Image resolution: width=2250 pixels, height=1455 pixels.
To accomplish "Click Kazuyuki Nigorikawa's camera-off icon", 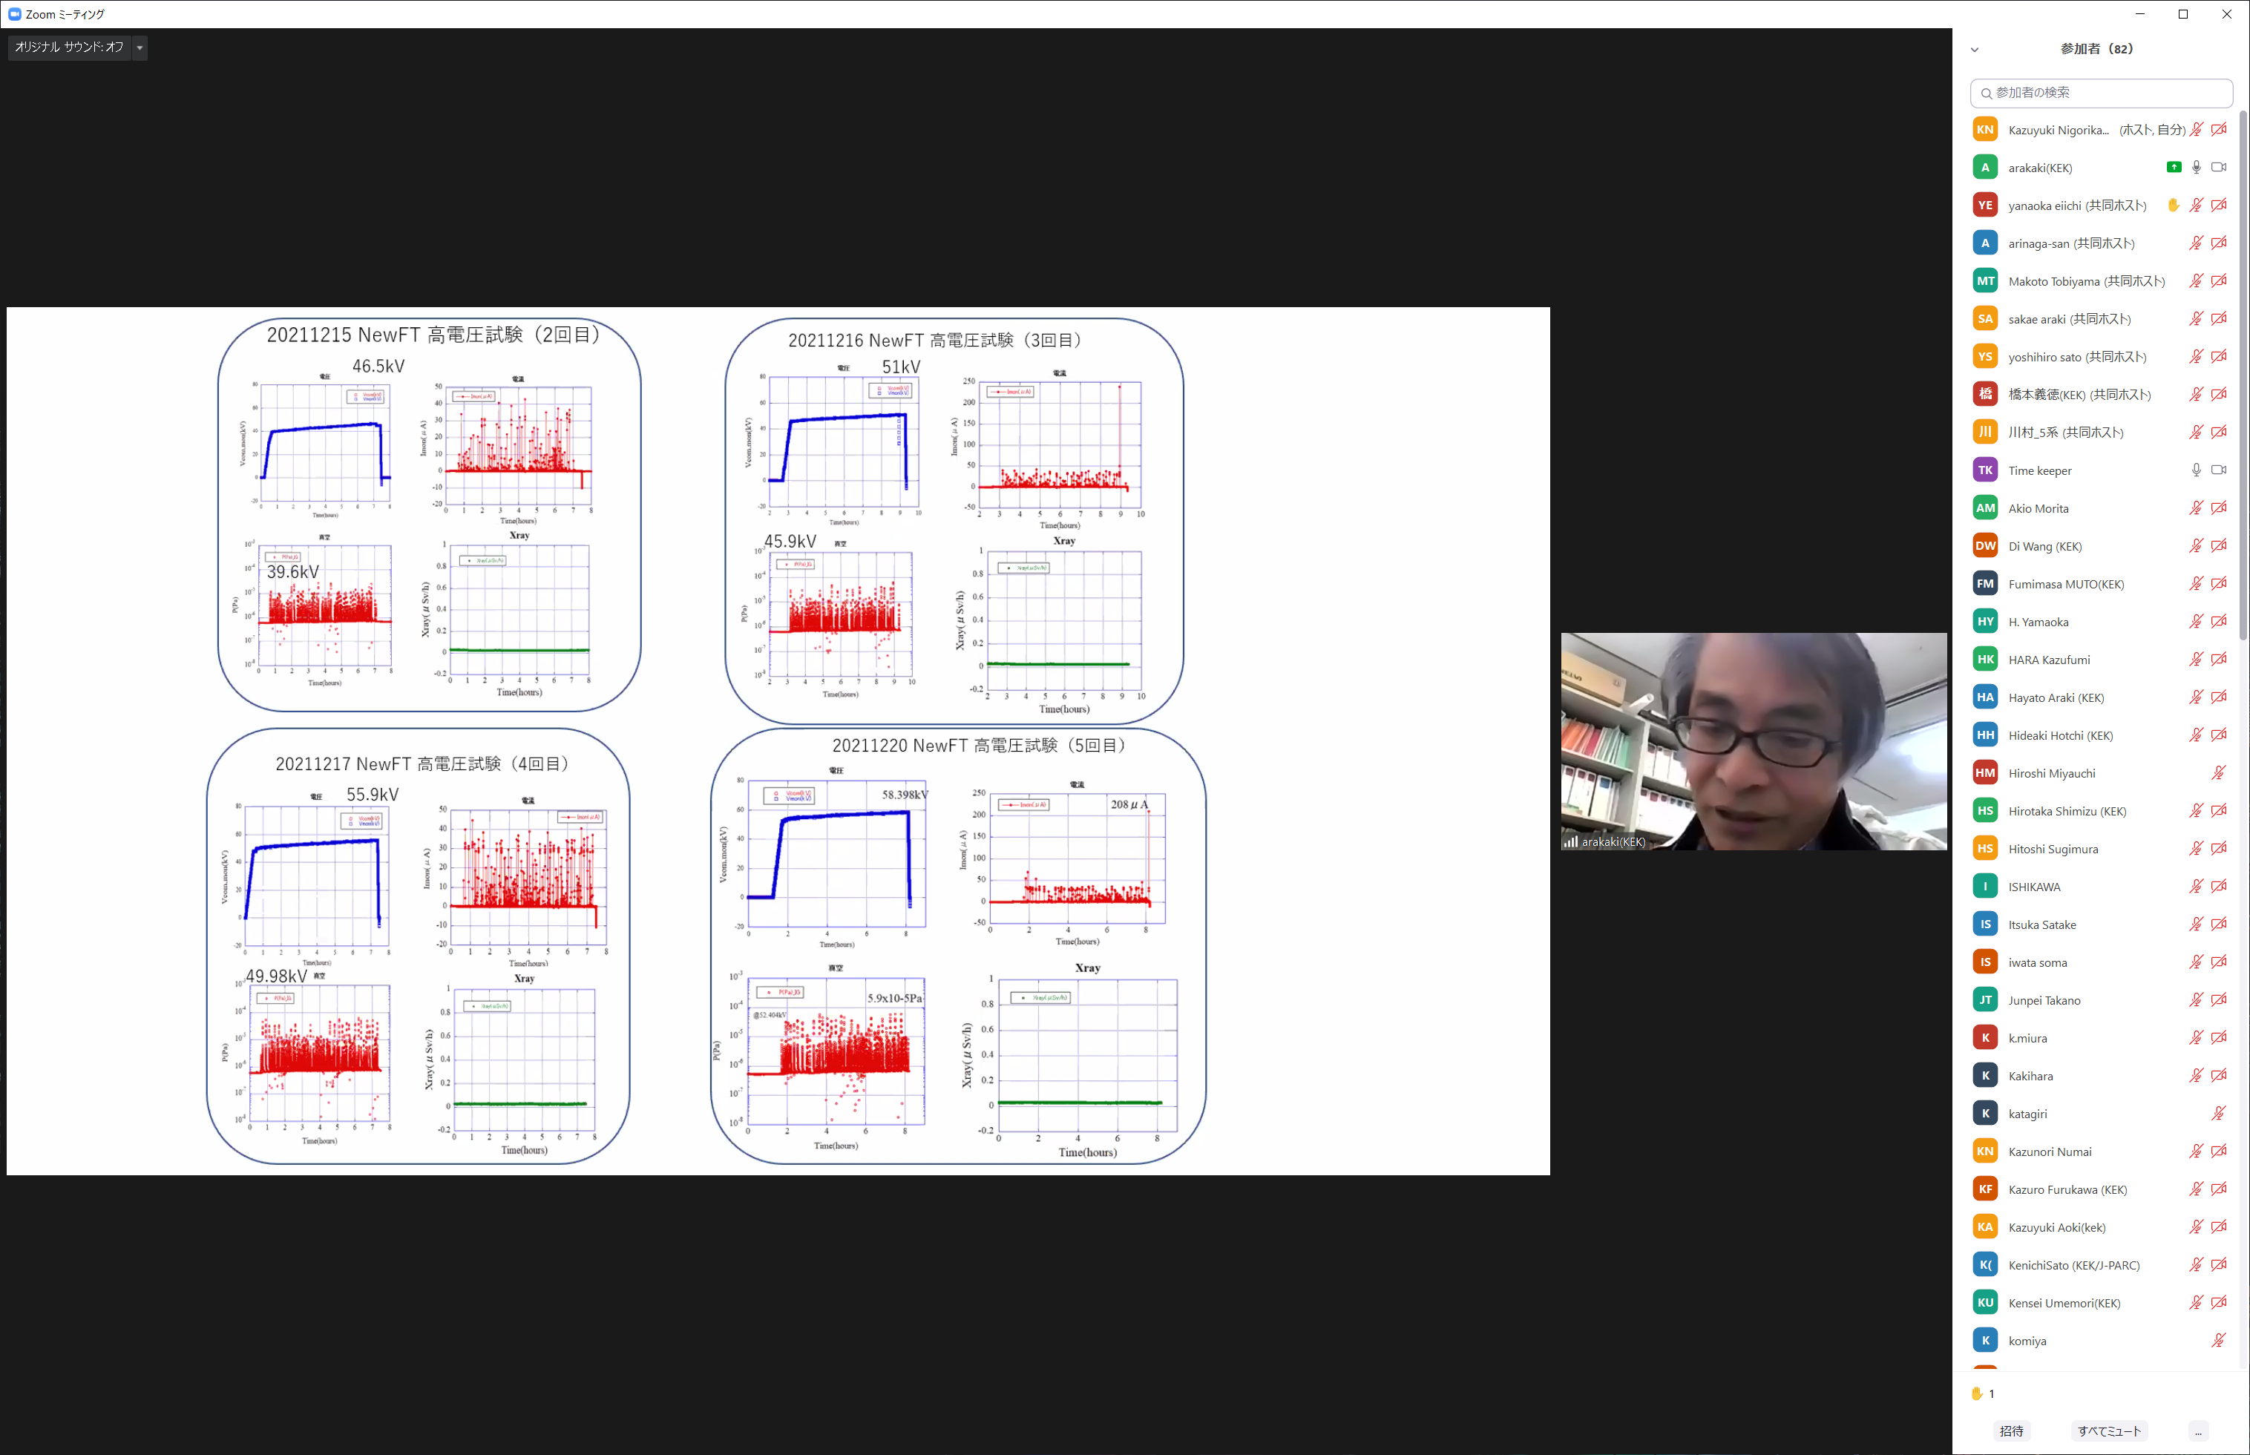I will (2219, 129).
